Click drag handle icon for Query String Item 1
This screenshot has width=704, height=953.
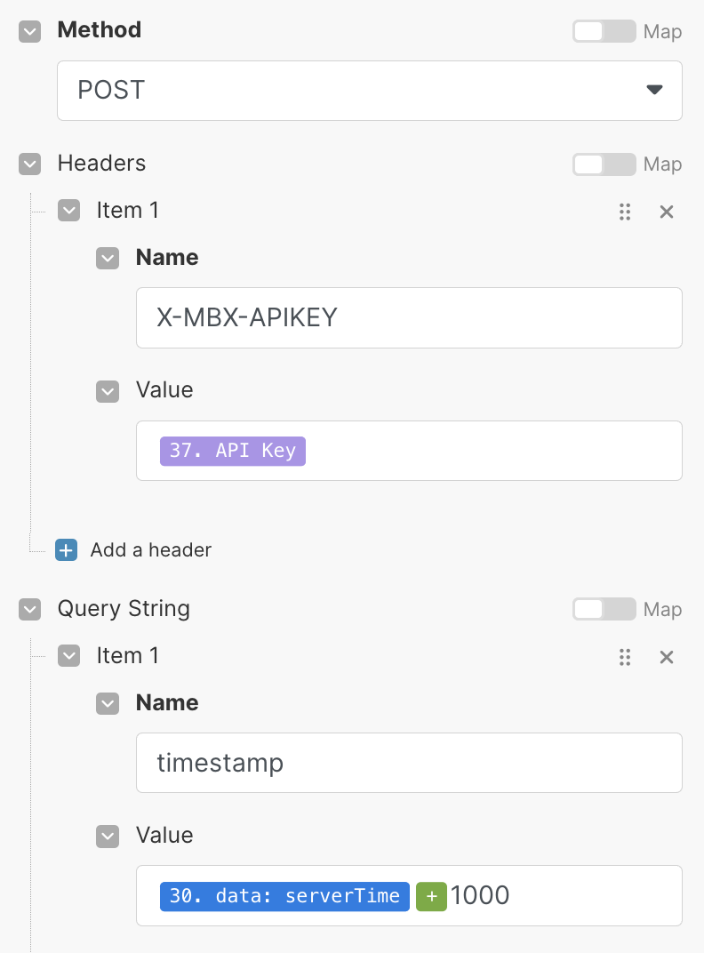click(x=625, y=657)
